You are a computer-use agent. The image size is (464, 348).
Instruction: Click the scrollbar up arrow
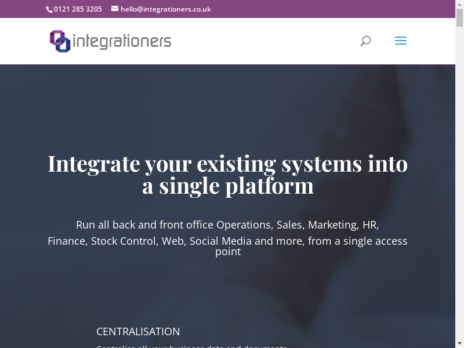[x=459, y=4]
